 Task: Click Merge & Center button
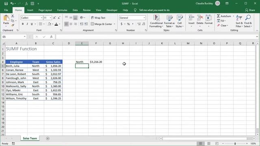click(102, 24)
